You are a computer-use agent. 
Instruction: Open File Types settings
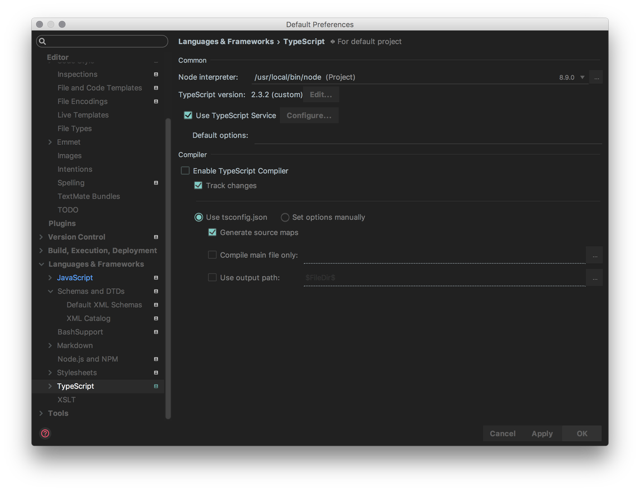tap(75, 129)
